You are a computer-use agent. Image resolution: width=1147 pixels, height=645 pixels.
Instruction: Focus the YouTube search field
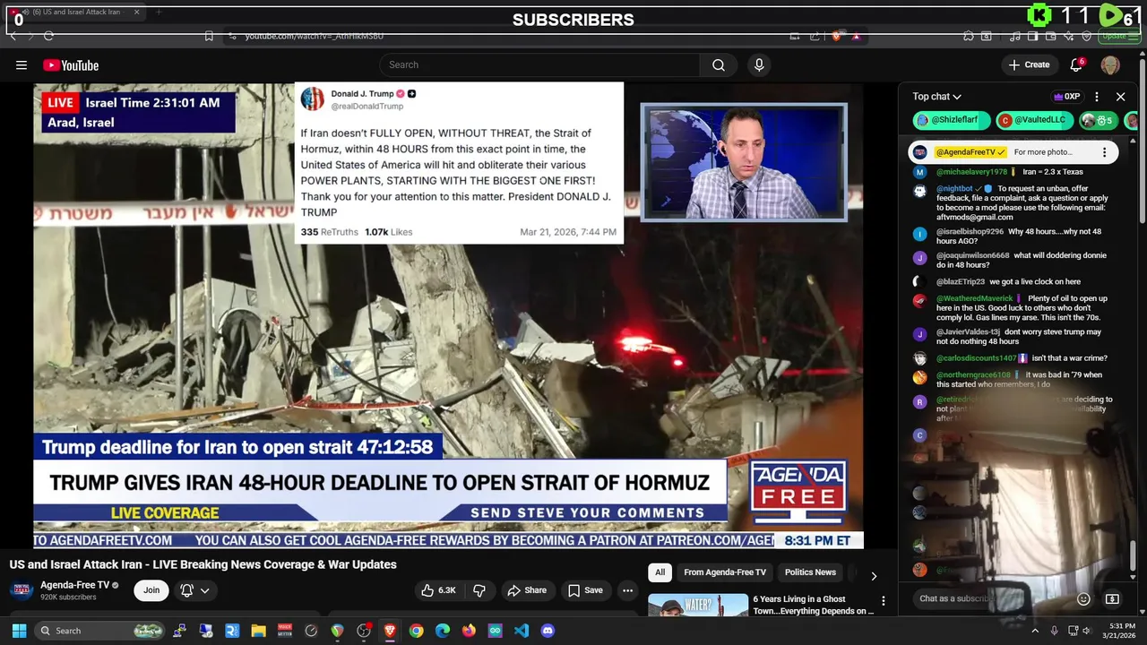point(539,64)
